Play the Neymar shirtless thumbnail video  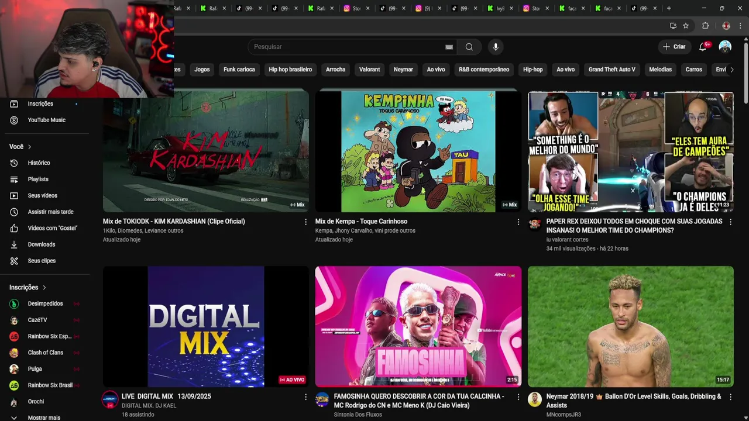(631, 326)
